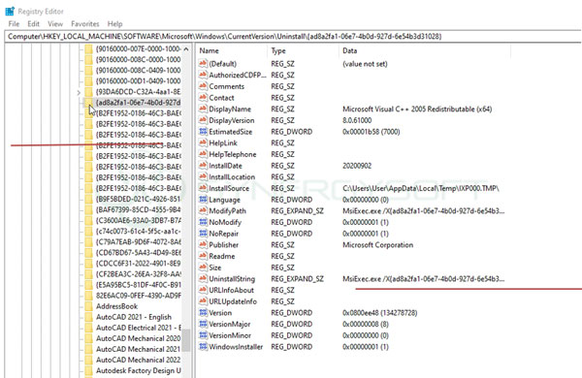Select the AutoCAD Mechanical 2021 key

click(x=138, y=350)
